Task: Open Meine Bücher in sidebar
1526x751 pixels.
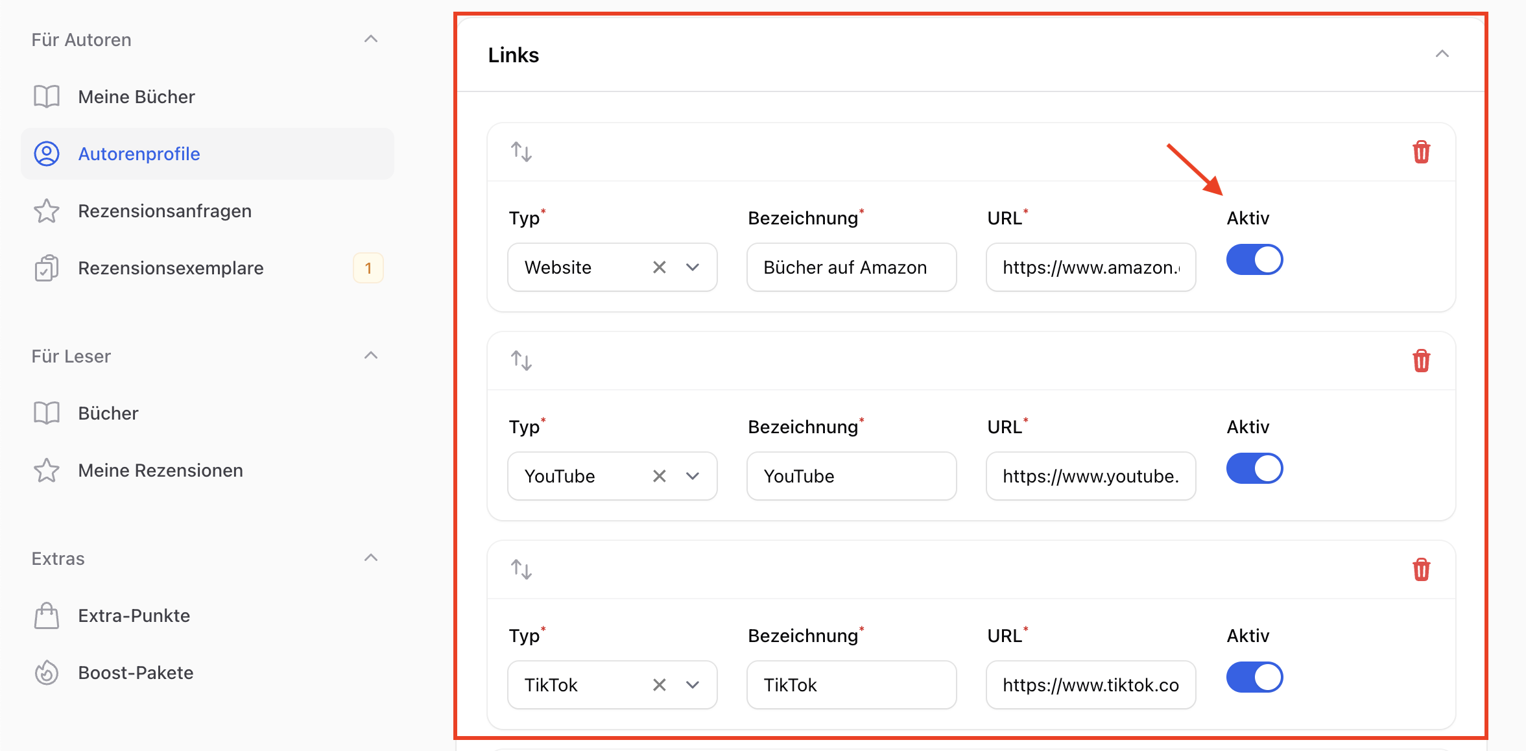Action: coord(136,97)
